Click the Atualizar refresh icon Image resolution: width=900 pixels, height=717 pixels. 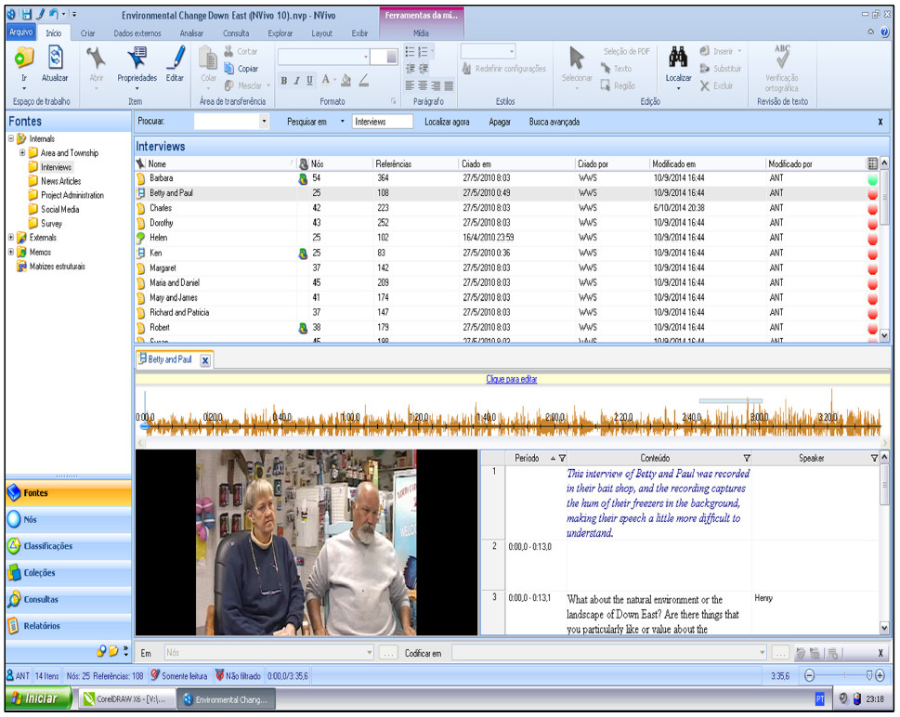tap(55, 59)
